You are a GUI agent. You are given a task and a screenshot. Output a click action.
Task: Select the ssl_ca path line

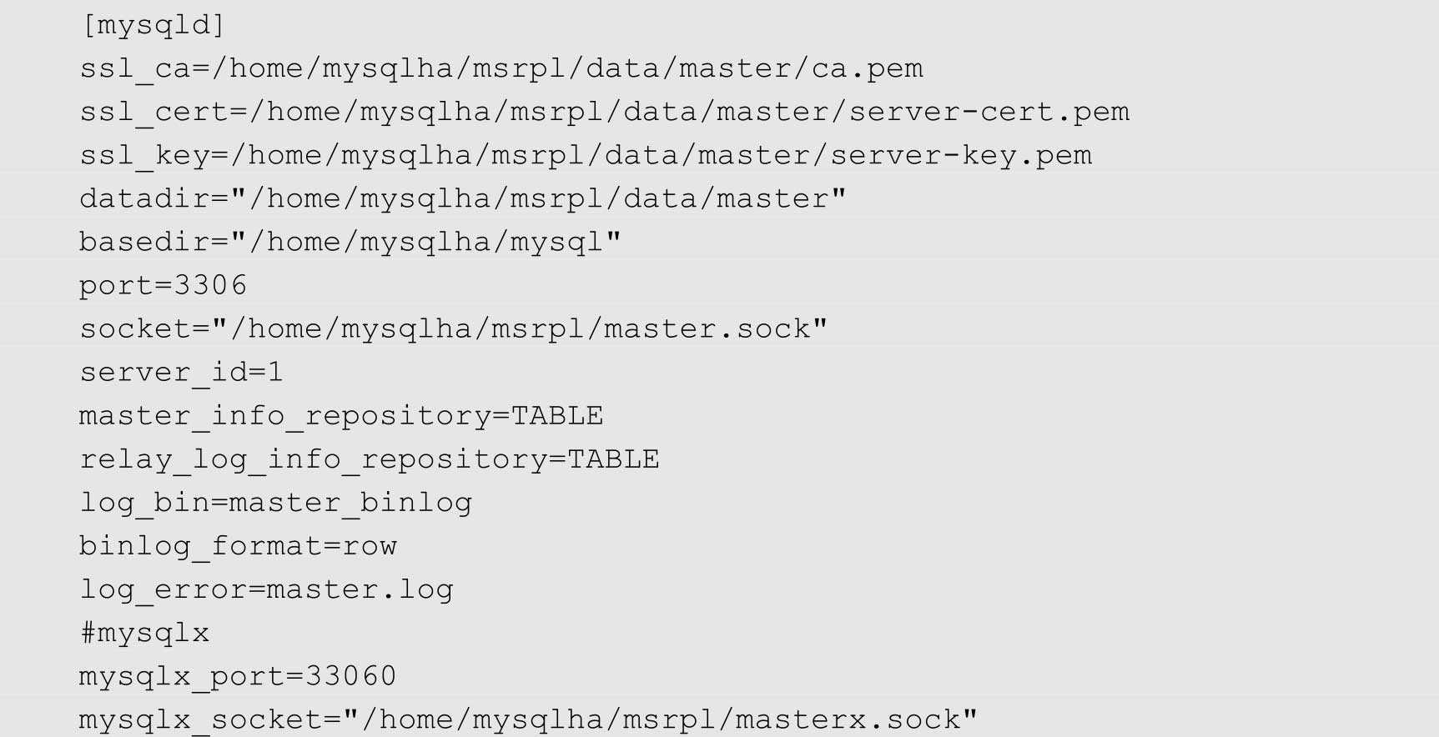click(501, 68)
